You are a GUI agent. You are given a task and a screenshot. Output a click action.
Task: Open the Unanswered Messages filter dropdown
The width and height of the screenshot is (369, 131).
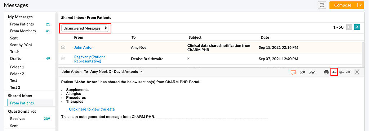[x=85, y=28]
